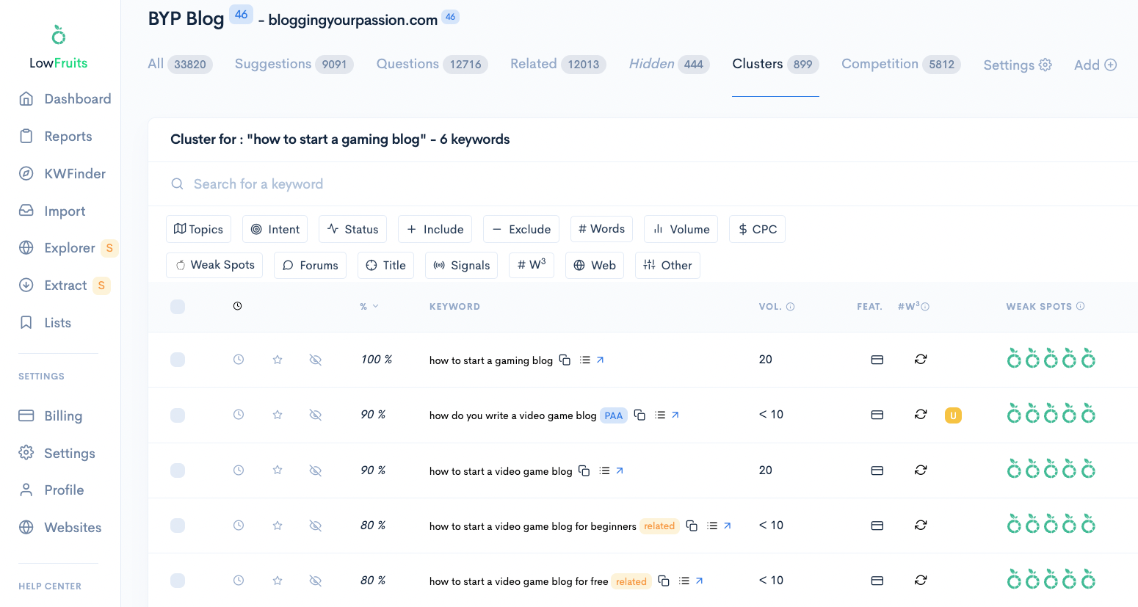Check the 'how do you write a video game blog' row
The width and height of the screenshot is (1138, 607).
[178, 415]
